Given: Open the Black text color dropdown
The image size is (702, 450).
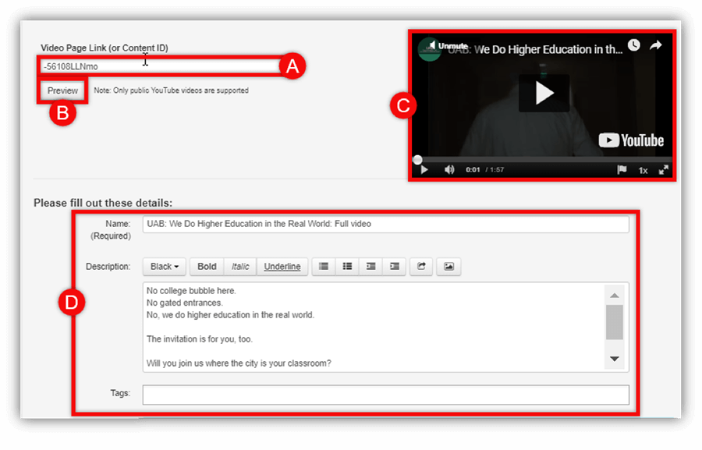Looking at the screenshot, I should pyautogui.click(x=165, y=266).
